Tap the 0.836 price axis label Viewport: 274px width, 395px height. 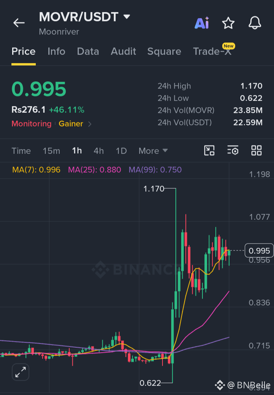coord(260,302)
